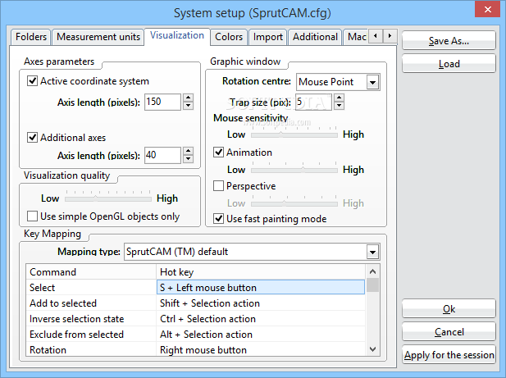506x378 pixels.
Task: Click 'Right mouse button' hot key cell
Action: click(261, 349)
